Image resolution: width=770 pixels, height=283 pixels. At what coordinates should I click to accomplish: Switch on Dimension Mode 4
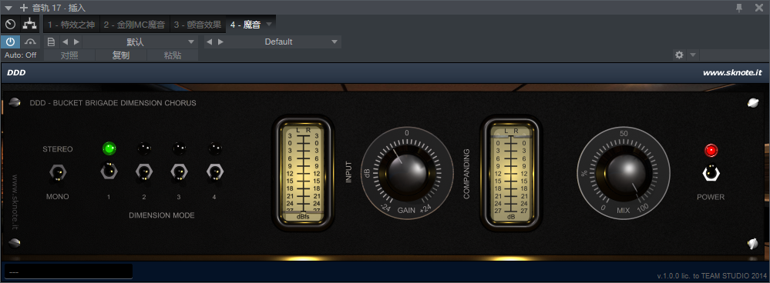[214, 171]
